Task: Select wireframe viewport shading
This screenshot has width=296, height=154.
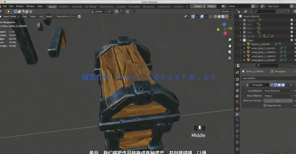Action: 215,16
